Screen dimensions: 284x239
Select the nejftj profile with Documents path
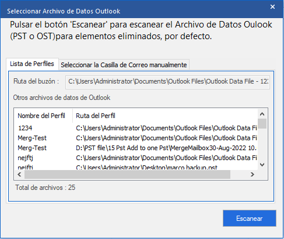tap(136, 158)
